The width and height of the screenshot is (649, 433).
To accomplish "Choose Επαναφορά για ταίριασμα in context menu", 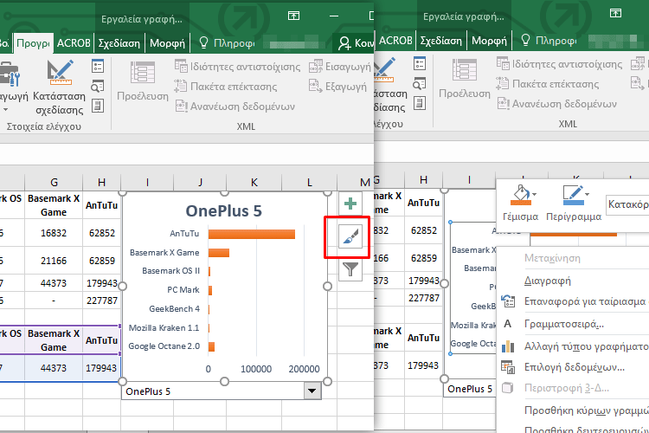I will click(573, 301).
